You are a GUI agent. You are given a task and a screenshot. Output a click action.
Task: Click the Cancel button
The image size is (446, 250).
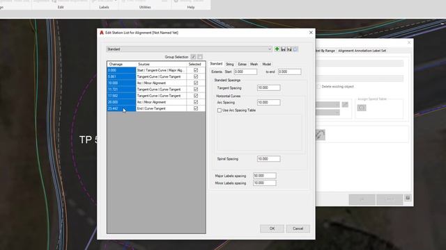[x=298, y=228]
